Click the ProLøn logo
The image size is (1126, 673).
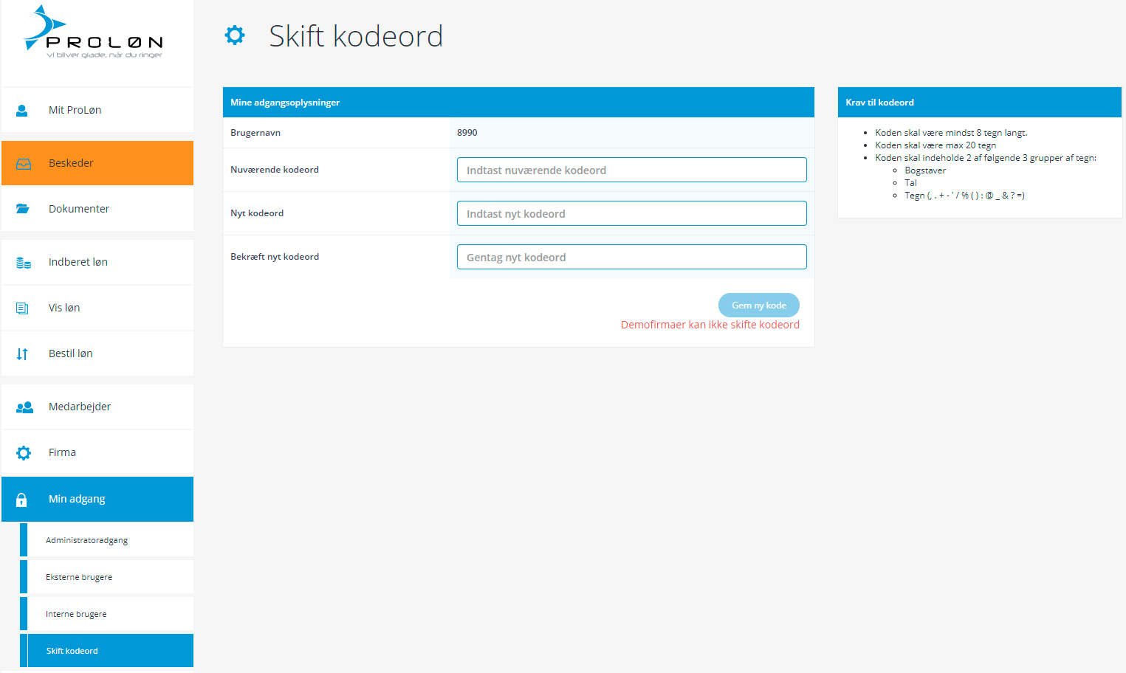click(94, 33)
